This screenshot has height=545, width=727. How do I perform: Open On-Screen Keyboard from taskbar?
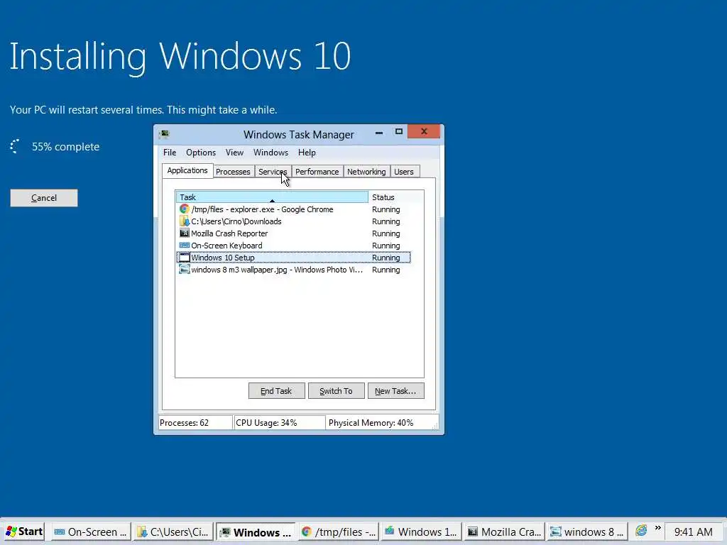pos(90,532)
